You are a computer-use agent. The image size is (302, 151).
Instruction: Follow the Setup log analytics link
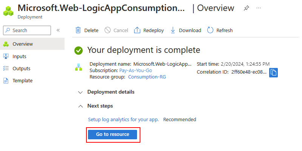123,120
